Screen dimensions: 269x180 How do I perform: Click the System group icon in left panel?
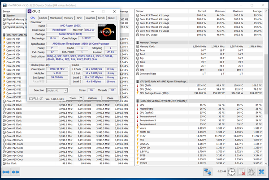4,15
